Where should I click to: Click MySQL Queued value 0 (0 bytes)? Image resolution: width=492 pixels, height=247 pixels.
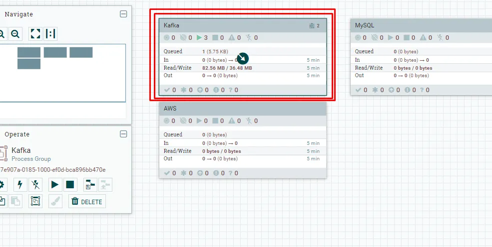(406, 52)
